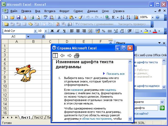Screen dimensions: 168x126
Task: Expand the Name Box dropdown arrow
Action: click(28, 37)
